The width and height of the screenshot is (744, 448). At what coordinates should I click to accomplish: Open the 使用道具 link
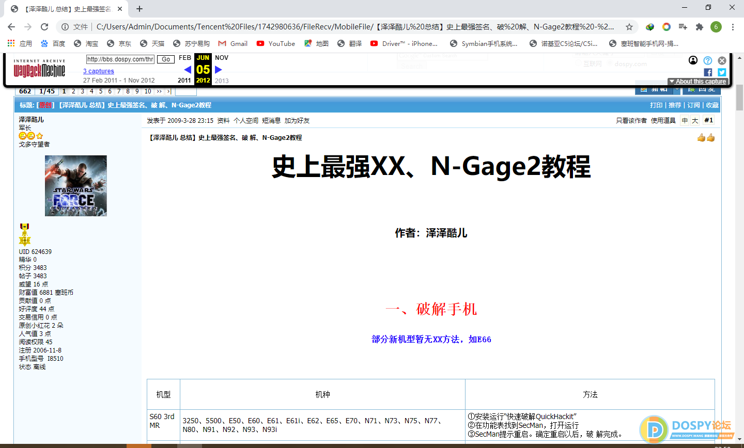point(663,121)
